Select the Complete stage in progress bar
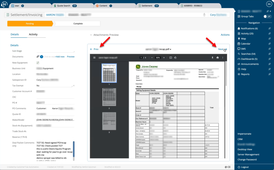The height and width of the screenshot is (170, 274). [x=78, y=24]
